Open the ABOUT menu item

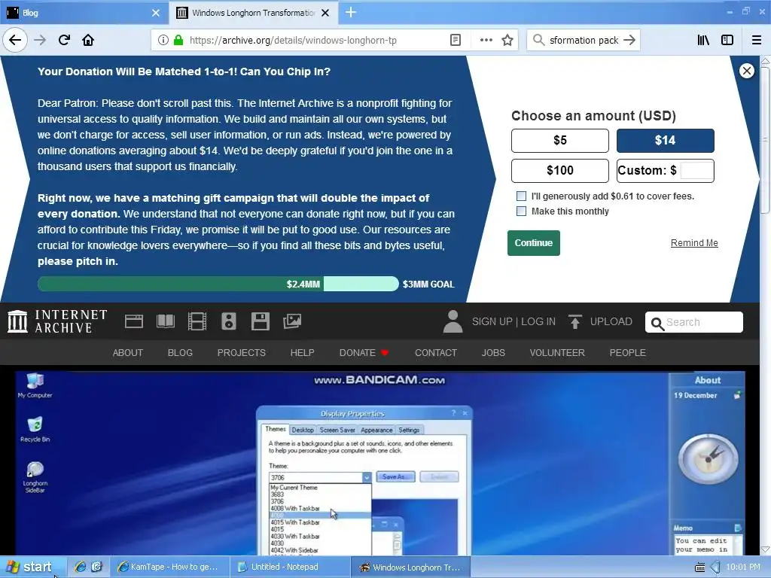pos(128,353)
